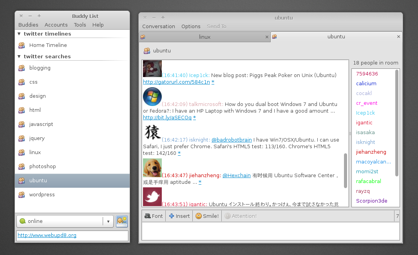Open jiehanzheng's dog avatar
The height and width of the screenshot is (255, 418).
[152, 168]
